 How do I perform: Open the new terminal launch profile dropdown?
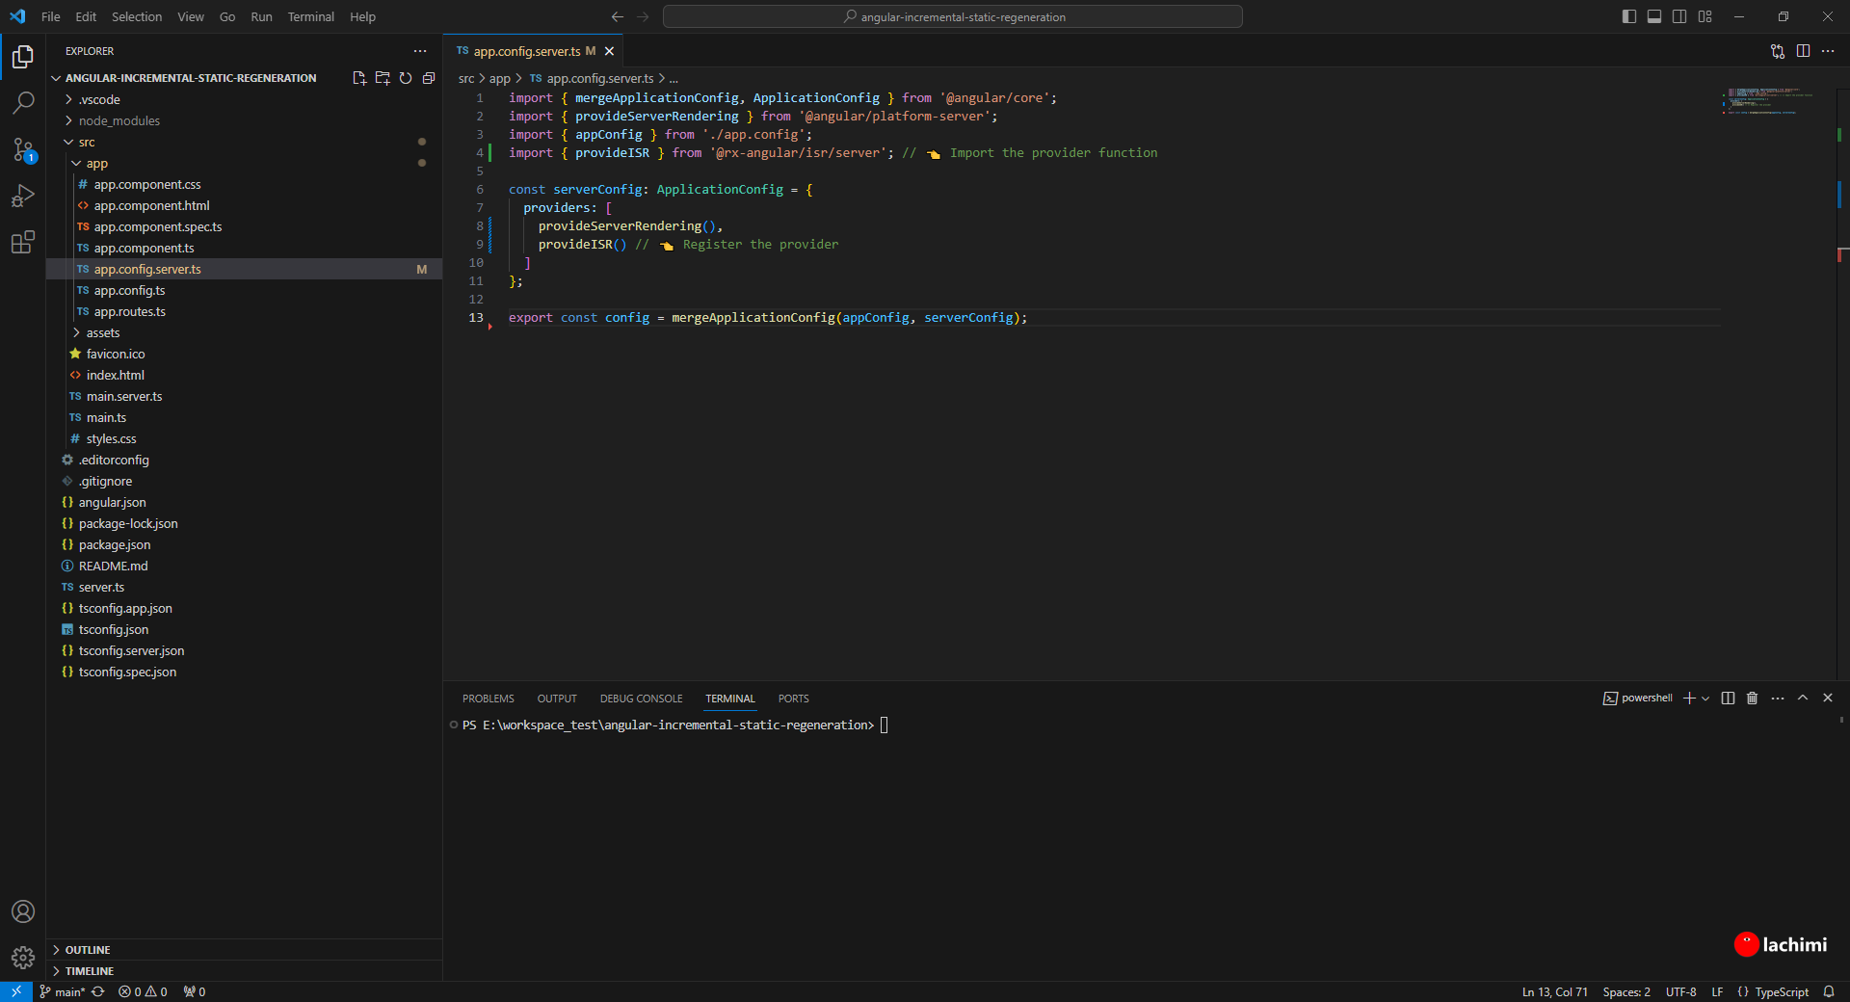coord(1705,699)
